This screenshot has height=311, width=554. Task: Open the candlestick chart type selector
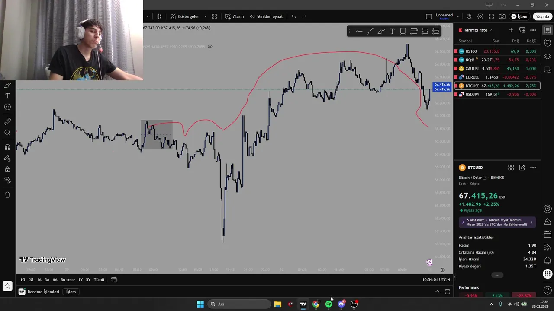(159, 16)
